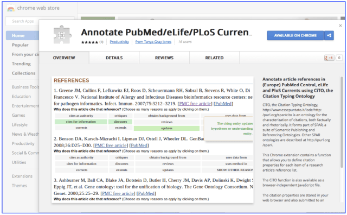Open the Entertainment sidebar category
This screenshot has width=347, height=215.
pyautogui.click(x=25, y=106)
